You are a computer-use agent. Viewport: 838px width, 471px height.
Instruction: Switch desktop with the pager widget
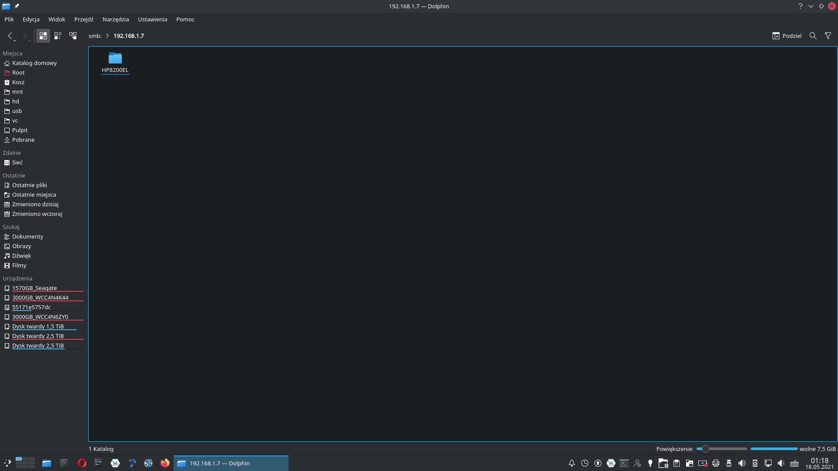tap(25, 463)
